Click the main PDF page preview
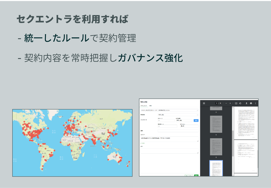Screen dimensions: 271x188 point(246,123)
